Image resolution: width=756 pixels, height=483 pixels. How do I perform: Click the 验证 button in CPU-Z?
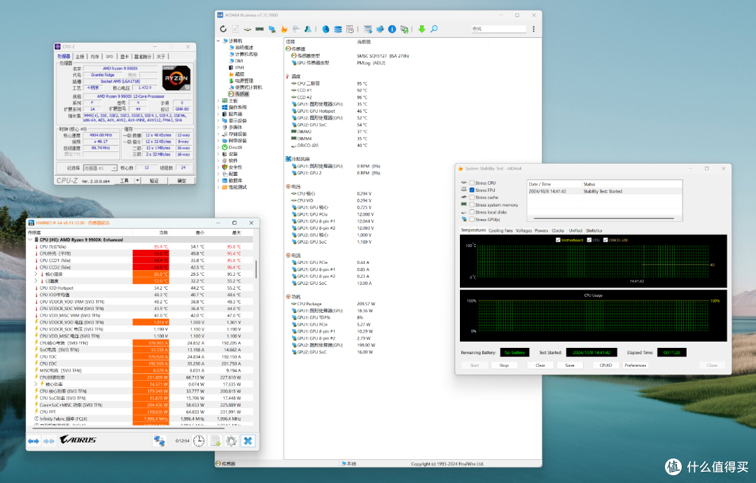coord(154,181)
